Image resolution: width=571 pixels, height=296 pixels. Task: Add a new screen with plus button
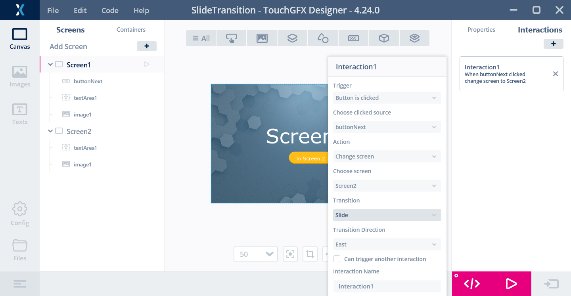pos(146,46)
